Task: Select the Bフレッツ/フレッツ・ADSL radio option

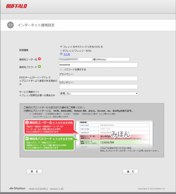Action: click(x=61, y=50)
